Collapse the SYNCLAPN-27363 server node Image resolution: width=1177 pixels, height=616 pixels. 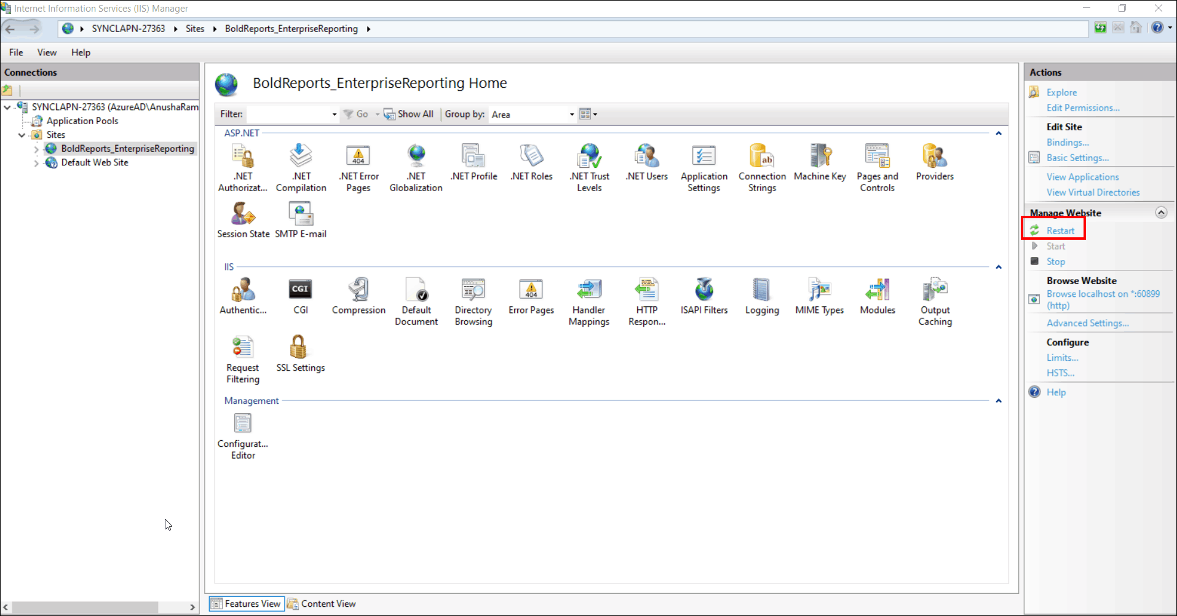click(x=7, y=107)
